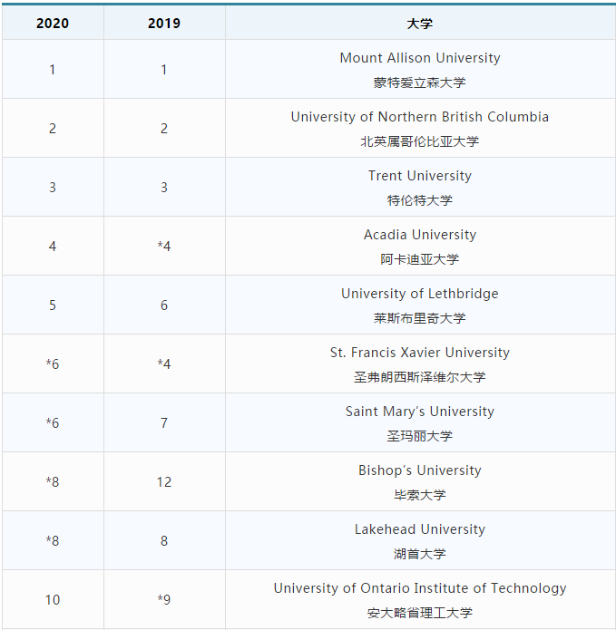Click 2019 rank 8 in Lakehead row
This screenshot has width=616, height=630.
(x=164, y=541)
